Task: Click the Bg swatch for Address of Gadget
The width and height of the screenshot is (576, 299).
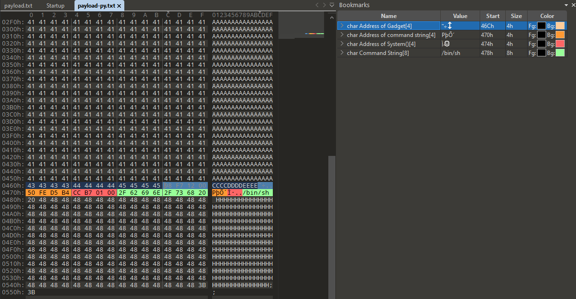Action: point(560,26)
